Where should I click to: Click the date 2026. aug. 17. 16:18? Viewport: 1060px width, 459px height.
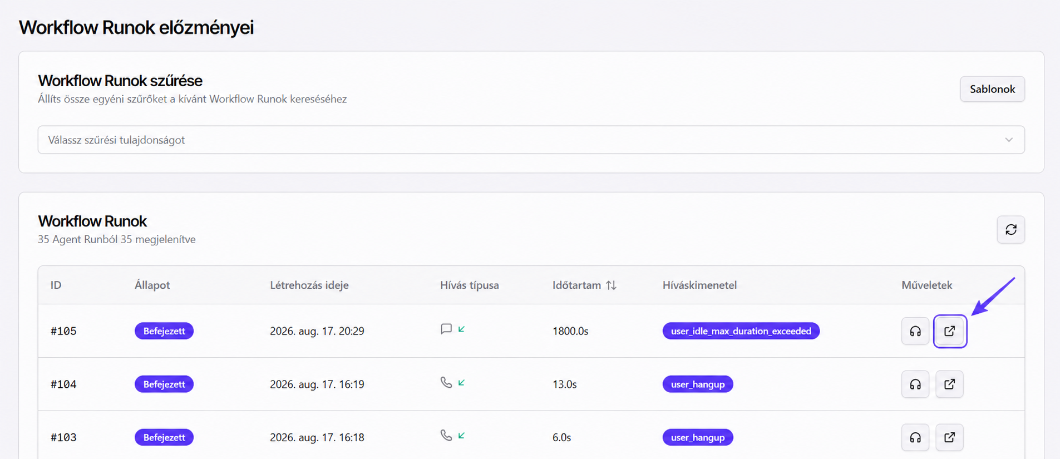(317, 437)
